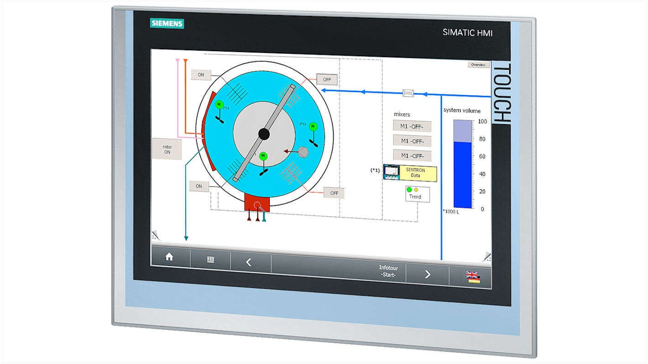Toggle the rotor ON control
Viewport: 648px width, 364px height.
(167, 149)
